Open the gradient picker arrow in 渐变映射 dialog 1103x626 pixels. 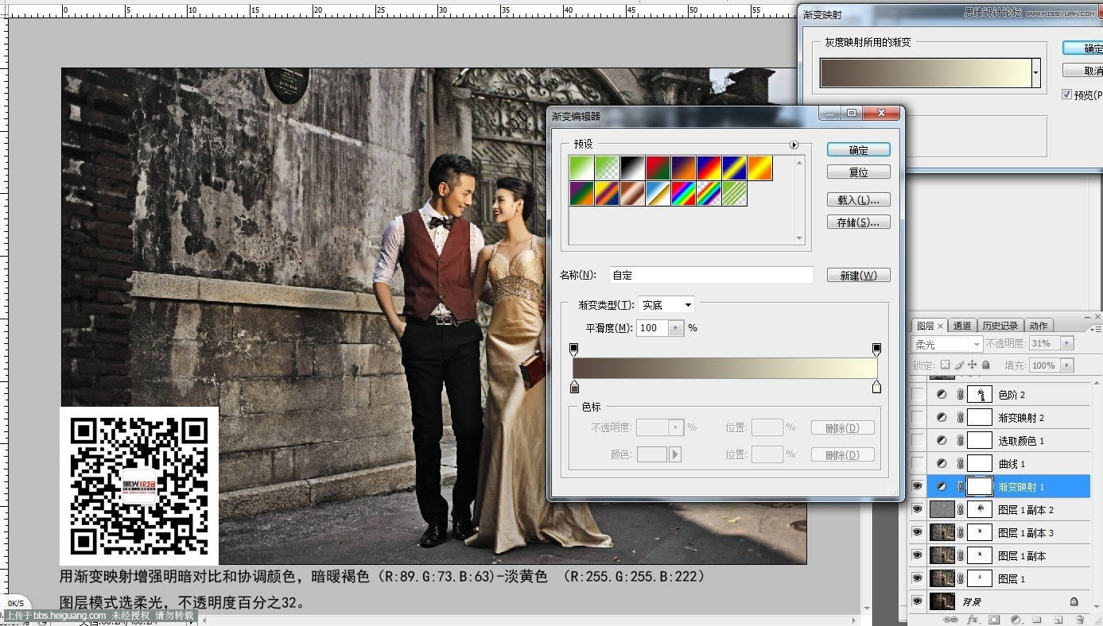pyautogui.click(x=1035, y=73)
